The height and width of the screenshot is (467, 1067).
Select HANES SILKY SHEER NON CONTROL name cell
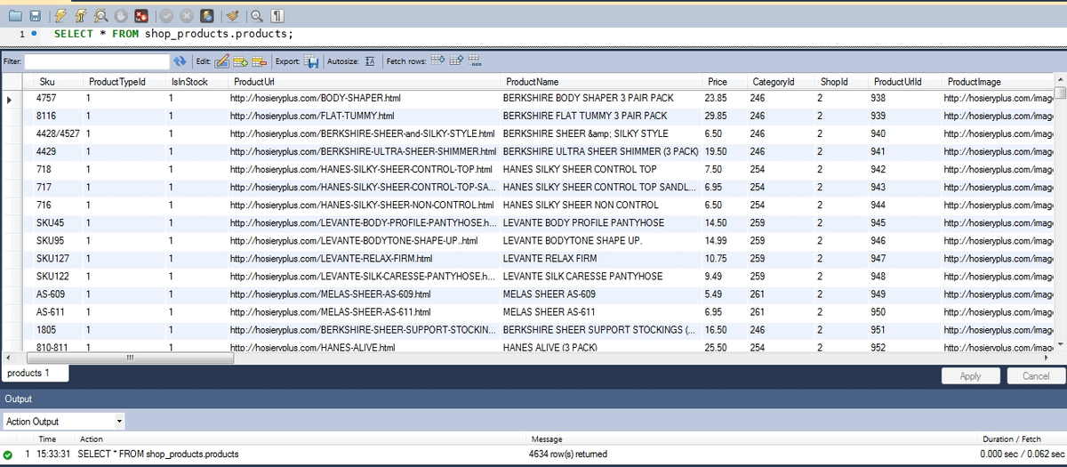pyautogui.click(x=601, y=205)
